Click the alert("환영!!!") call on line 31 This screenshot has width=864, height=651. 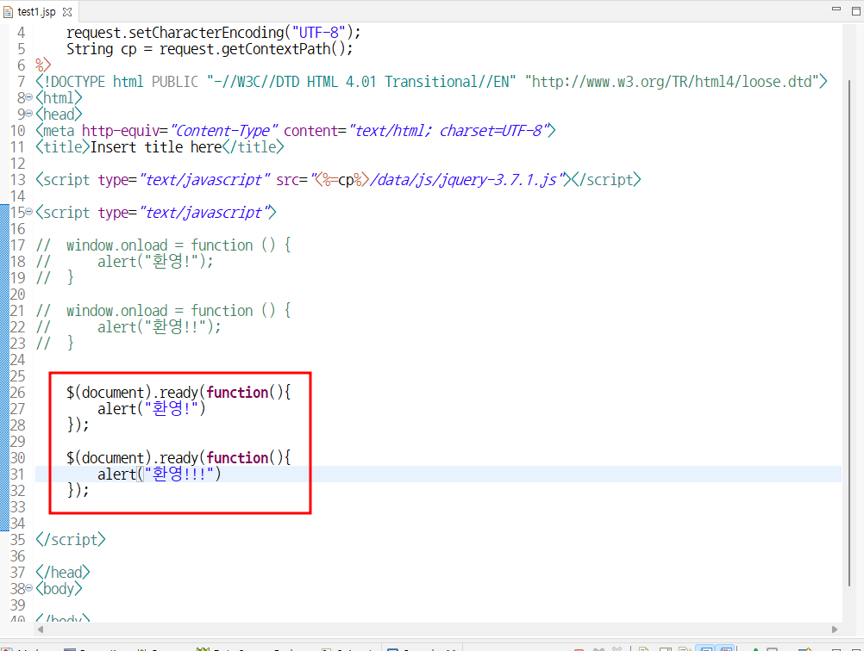point(160,474)
